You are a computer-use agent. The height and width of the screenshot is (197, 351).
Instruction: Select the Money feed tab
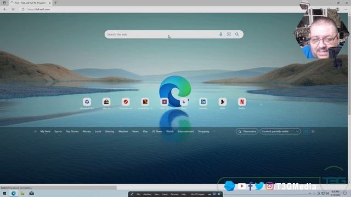[x=87, y=131]
